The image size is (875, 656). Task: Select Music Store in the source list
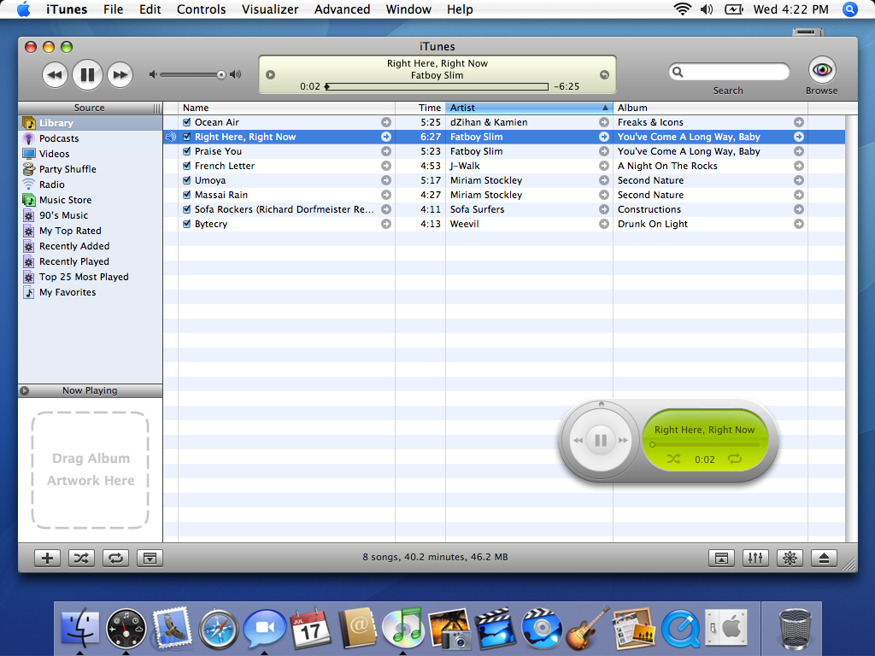tap(65, 200)
